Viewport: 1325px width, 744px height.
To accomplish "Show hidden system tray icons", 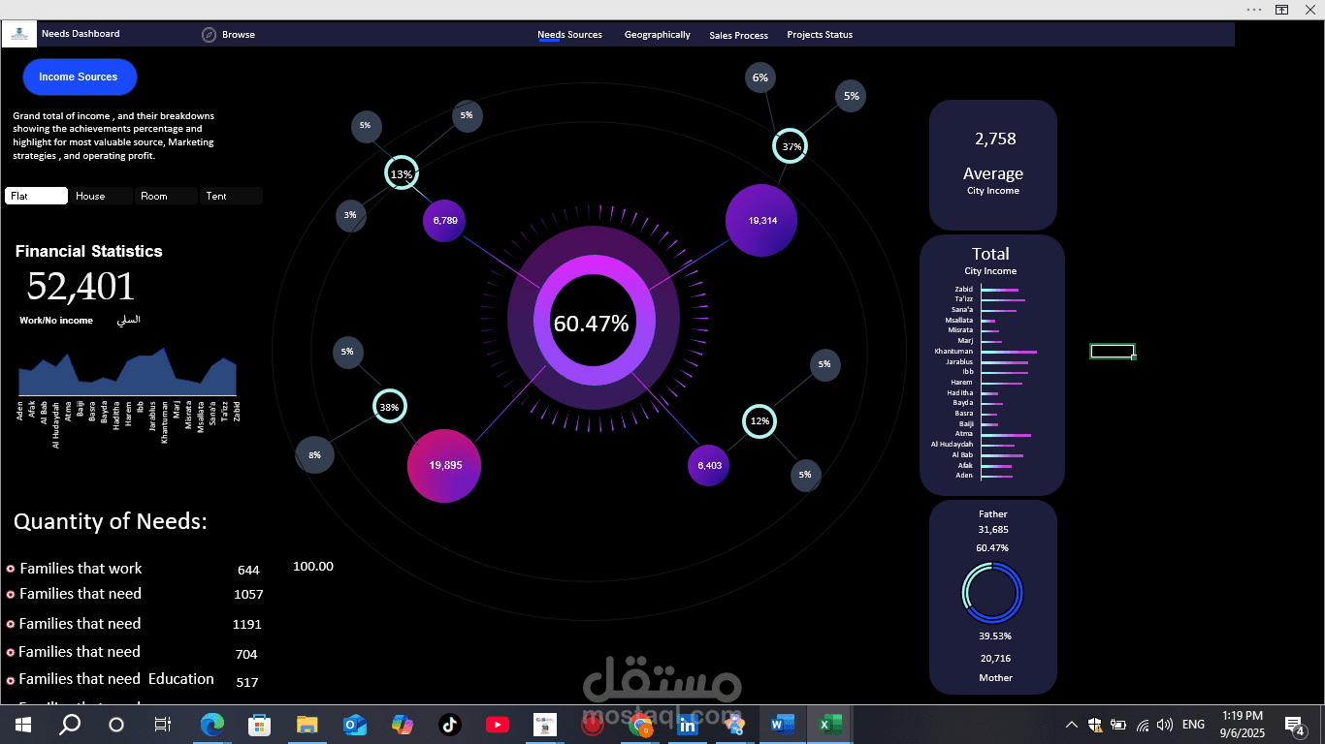I will tap(1072, 724).
